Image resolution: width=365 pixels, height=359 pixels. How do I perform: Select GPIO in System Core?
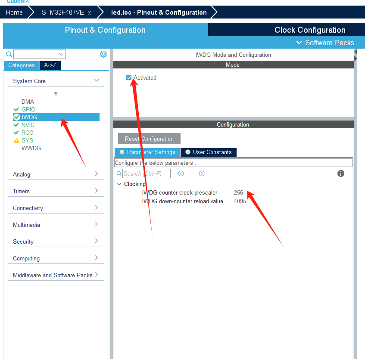(x=28, y=109)
